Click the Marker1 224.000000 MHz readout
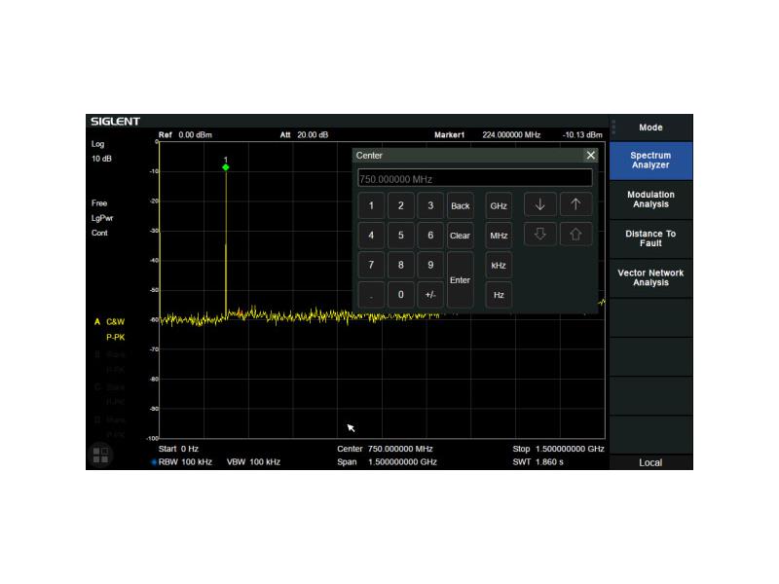This screenshot has height=584, width=779. tap(487, 135)
